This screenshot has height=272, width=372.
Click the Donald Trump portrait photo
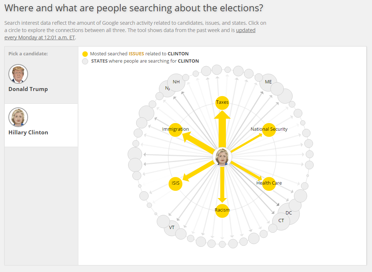tap(18, 74)
